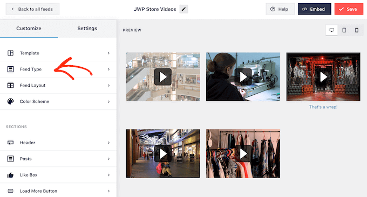Click the Color Scheme palette icon
The image size is (367, 197).
[x=11, y=101]
